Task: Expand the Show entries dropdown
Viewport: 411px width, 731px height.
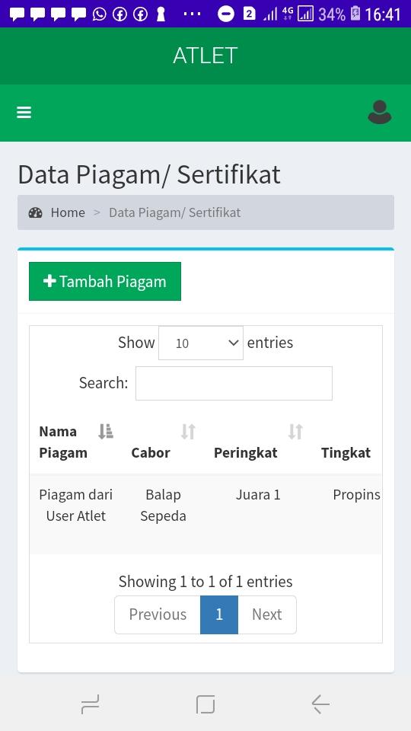Action: point(201,343)
